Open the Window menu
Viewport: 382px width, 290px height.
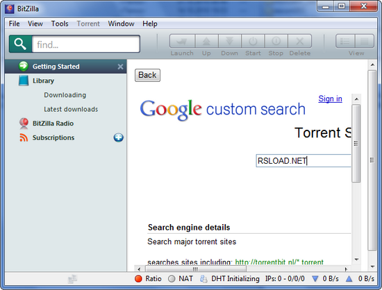(x=121, y=24)
